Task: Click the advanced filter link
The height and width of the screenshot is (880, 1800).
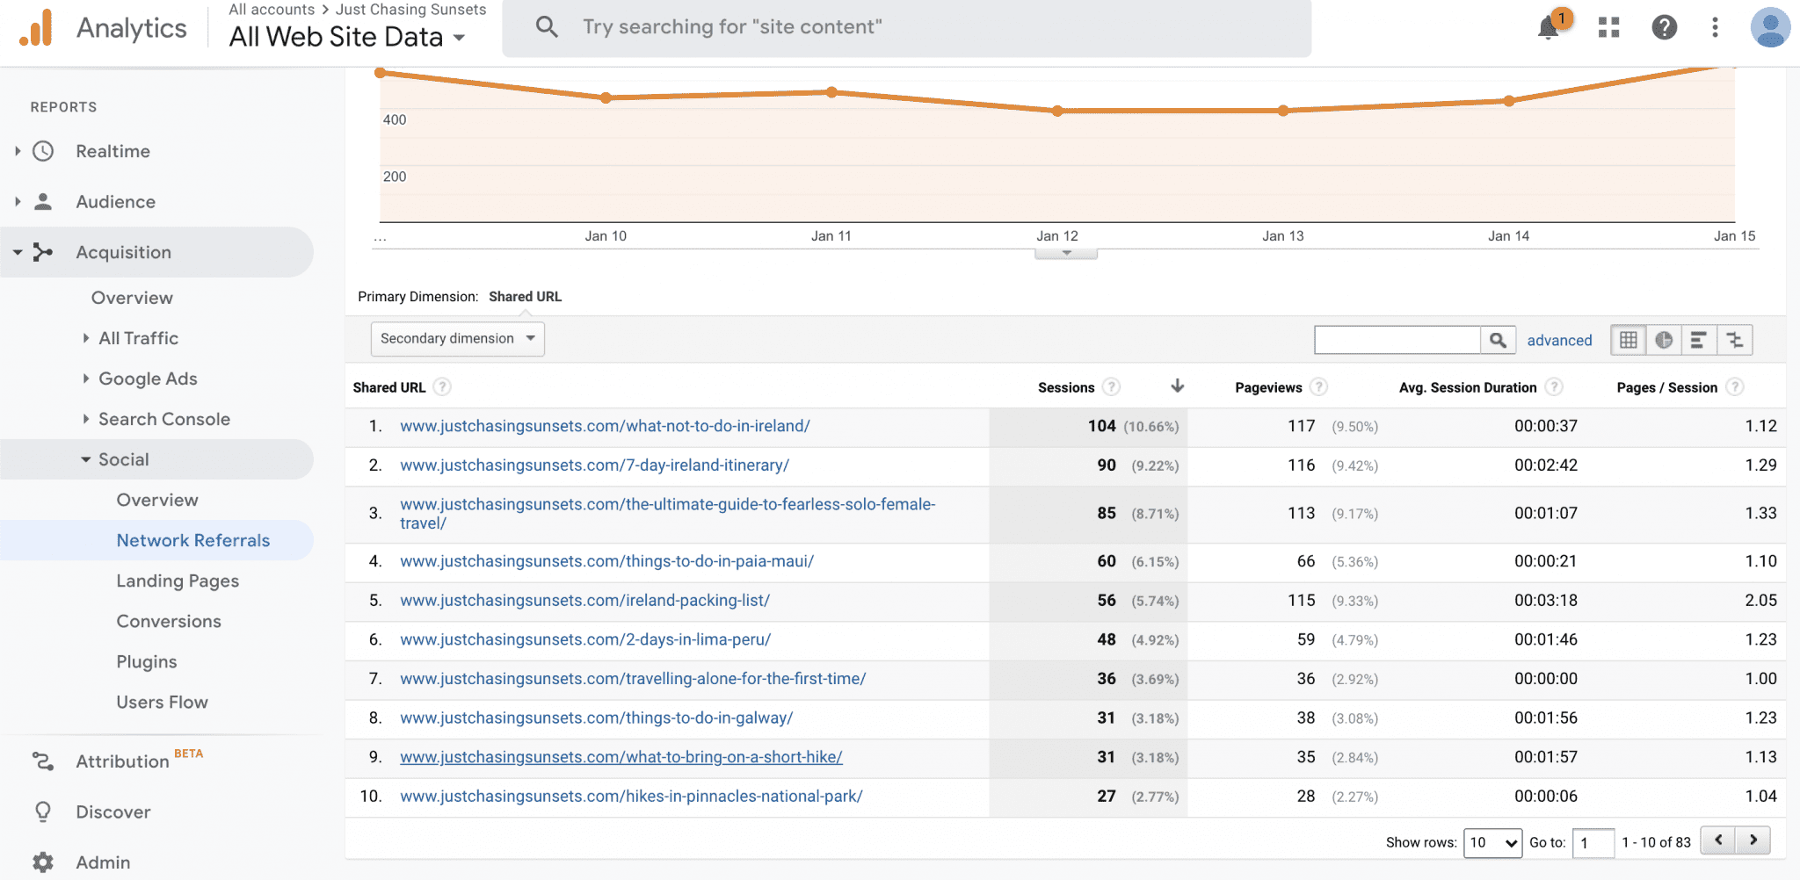Action: 1559,340
